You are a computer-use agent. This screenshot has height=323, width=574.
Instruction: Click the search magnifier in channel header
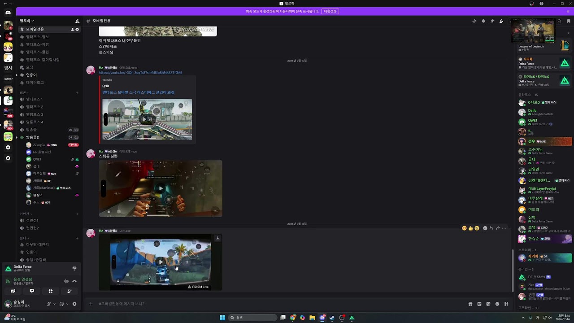point(559,21)
